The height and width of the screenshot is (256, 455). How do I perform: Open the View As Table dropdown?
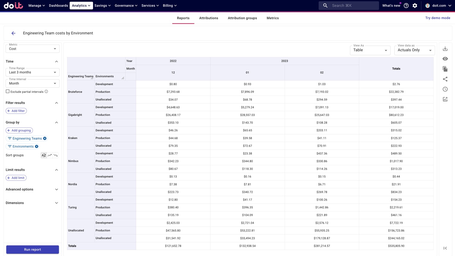pos(370,50)
